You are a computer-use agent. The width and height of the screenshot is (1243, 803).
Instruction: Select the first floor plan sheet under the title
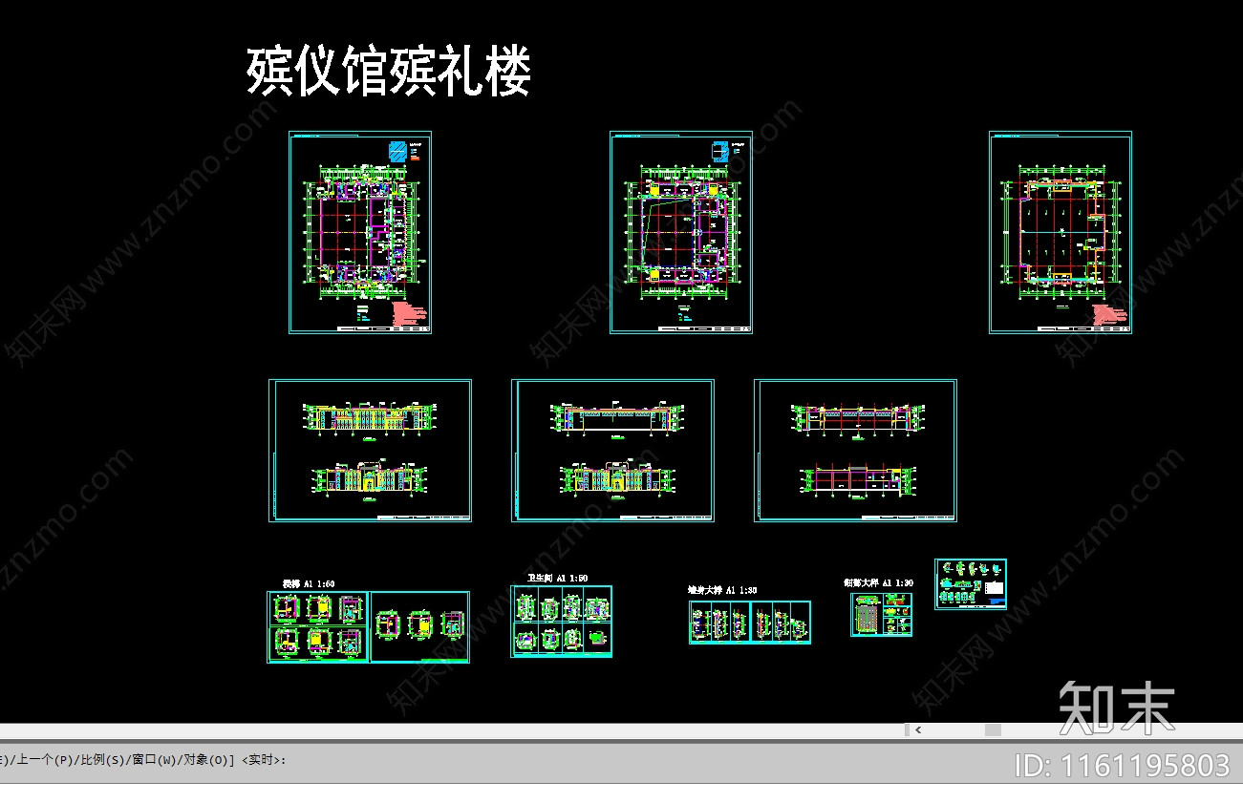click(360, 232)
